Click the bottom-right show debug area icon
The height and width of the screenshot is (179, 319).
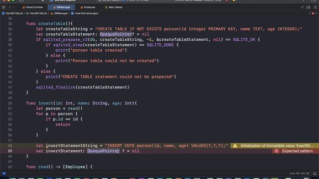pyautogui.click(x=315, y=174)
